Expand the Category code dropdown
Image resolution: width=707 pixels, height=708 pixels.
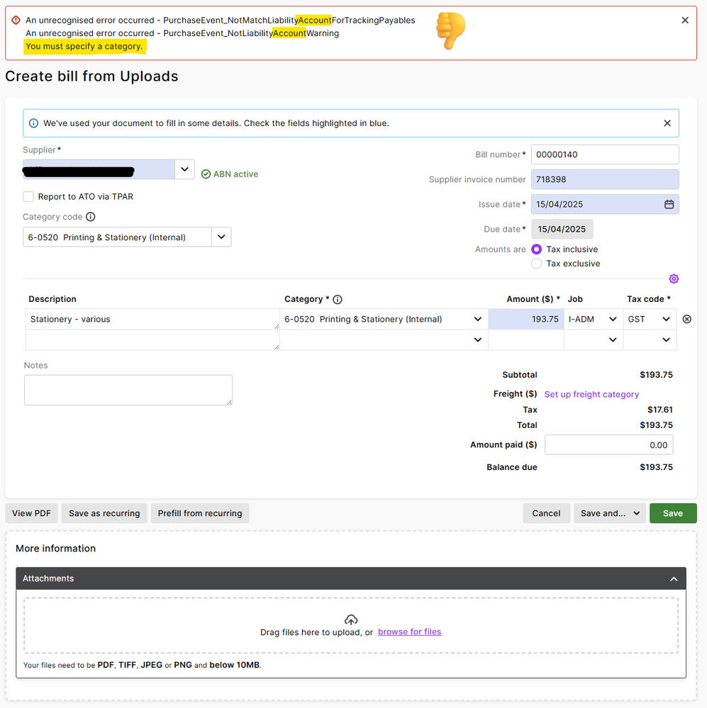221,237
